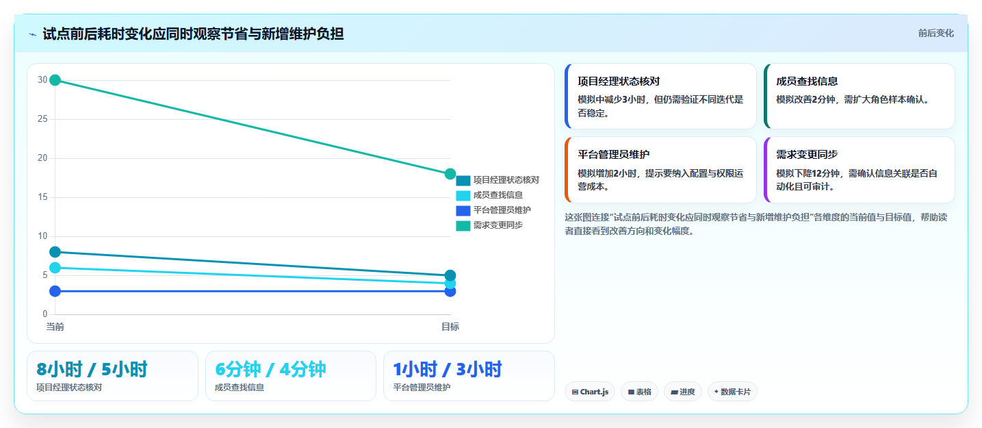
Task: Click the 表格 tag
Action: [639, 392]
